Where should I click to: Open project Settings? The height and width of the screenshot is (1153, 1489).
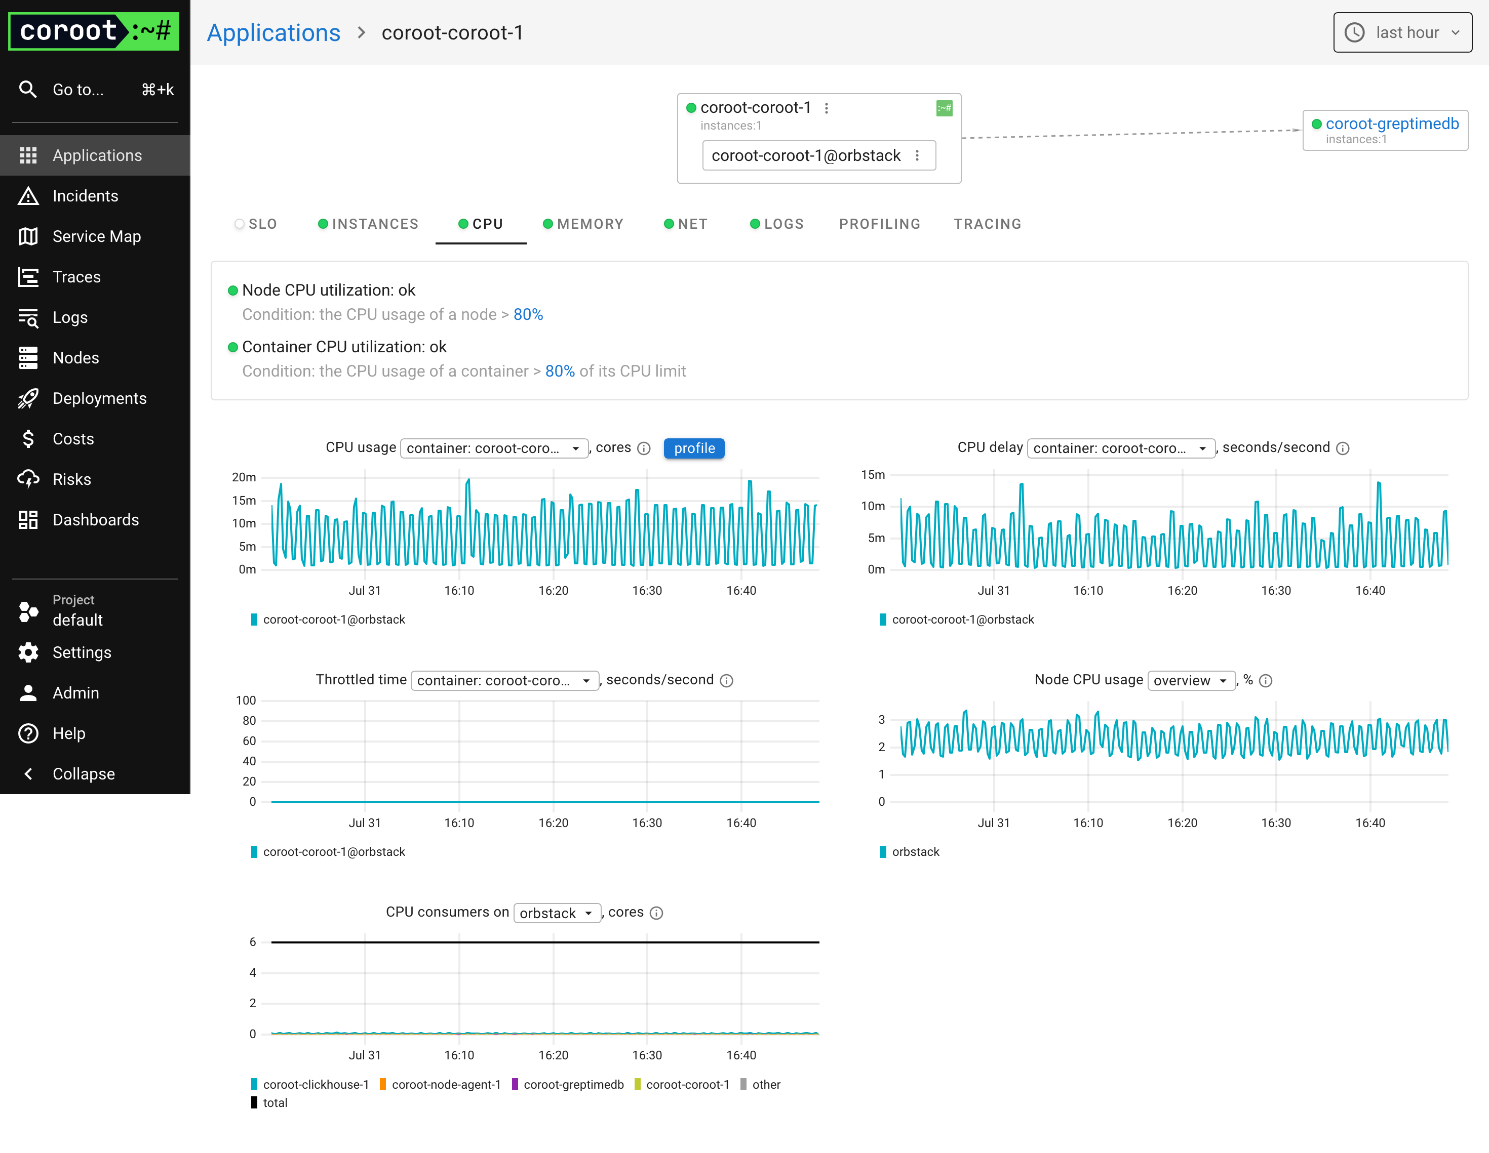click(81, 652)
